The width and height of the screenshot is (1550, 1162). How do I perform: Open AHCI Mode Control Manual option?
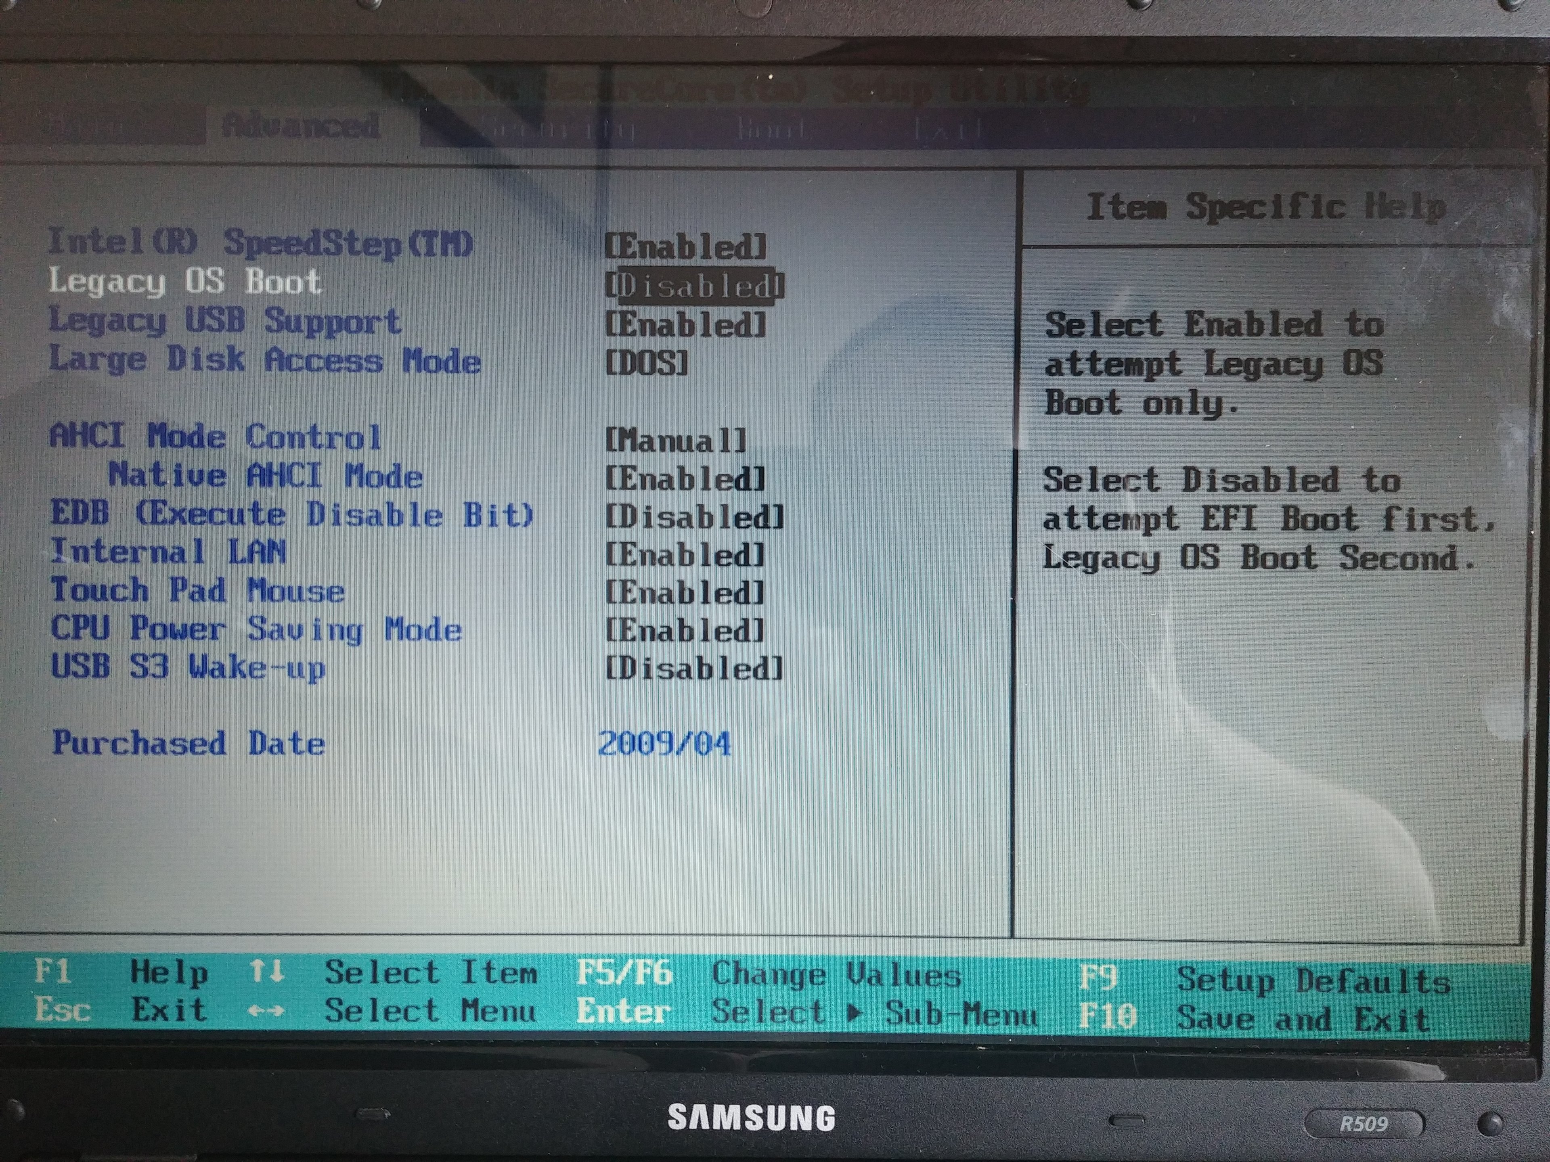click(x=676, y=441)
